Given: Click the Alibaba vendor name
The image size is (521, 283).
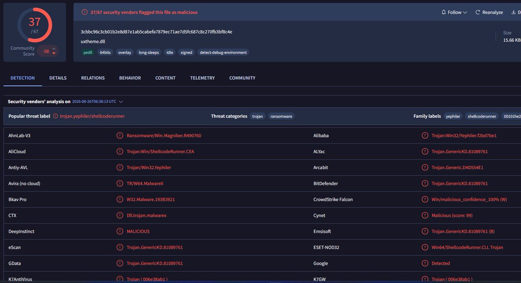Looking at the screenshot, I should pos(321,135).
